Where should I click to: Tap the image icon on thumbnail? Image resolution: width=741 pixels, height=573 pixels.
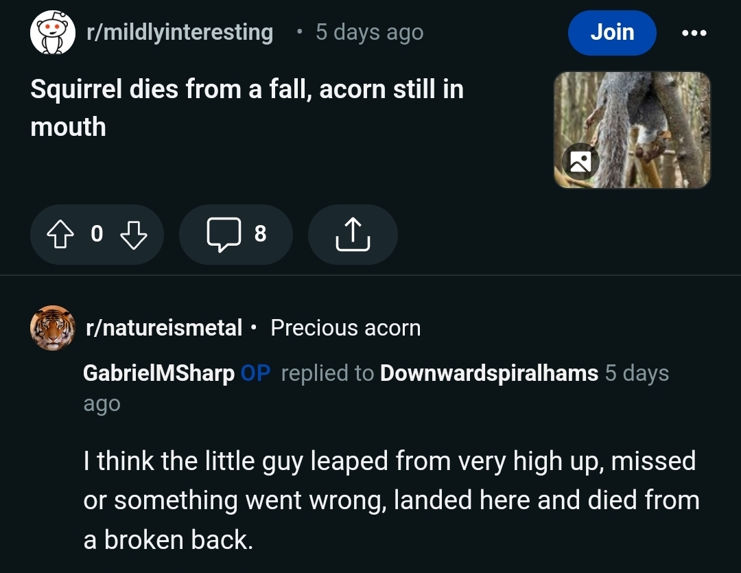click(580, 162)
